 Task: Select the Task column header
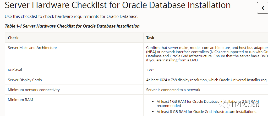(x=150, y=38)
